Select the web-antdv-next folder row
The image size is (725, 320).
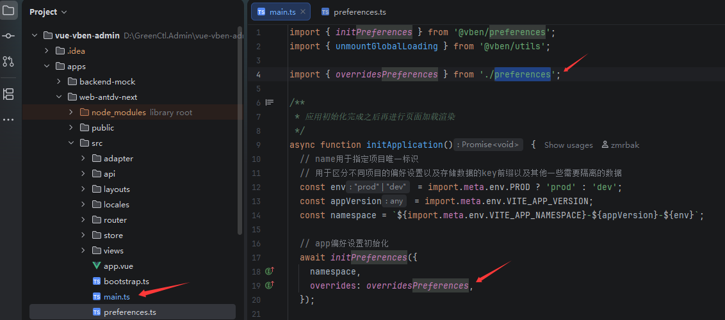[132, 97]
